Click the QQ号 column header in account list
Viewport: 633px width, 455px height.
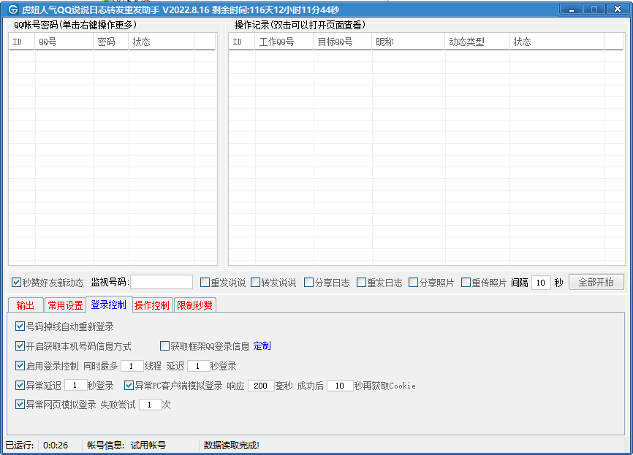(64, 42)
